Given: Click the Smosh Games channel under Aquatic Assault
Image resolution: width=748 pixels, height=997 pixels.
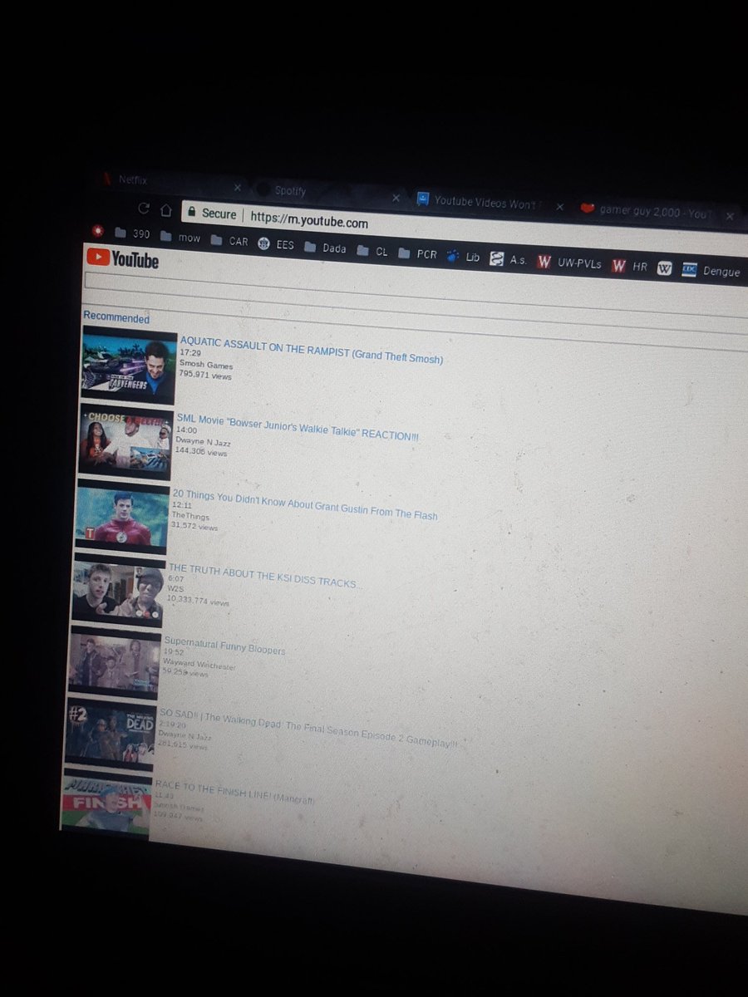Looking at the screenshot, I should tap(206, 366).
